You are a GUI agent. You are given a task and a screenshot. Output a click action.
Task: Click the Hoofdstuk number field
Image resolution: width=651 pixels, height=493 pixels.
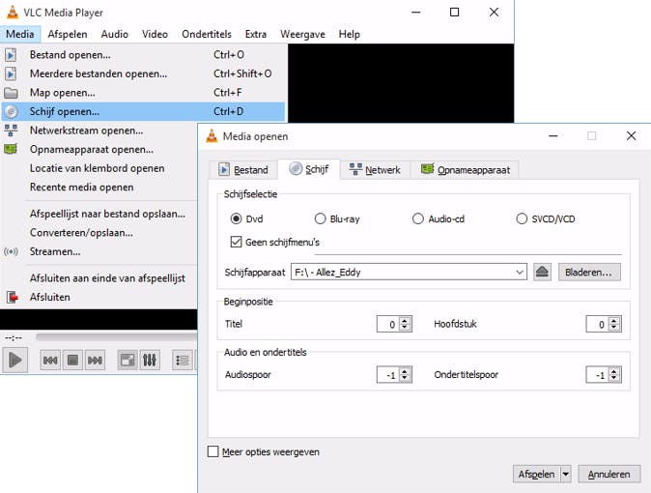597,324
